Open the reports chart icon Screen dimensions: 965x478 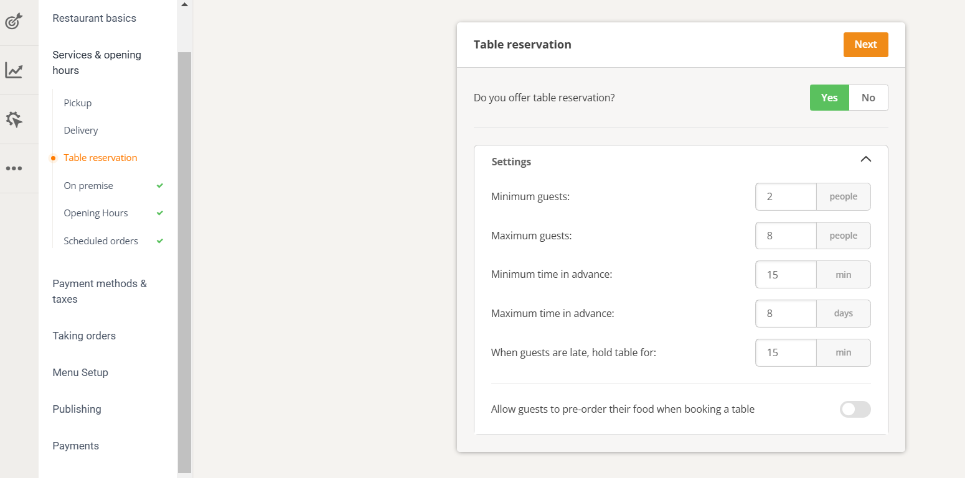(x=14, y=70)
